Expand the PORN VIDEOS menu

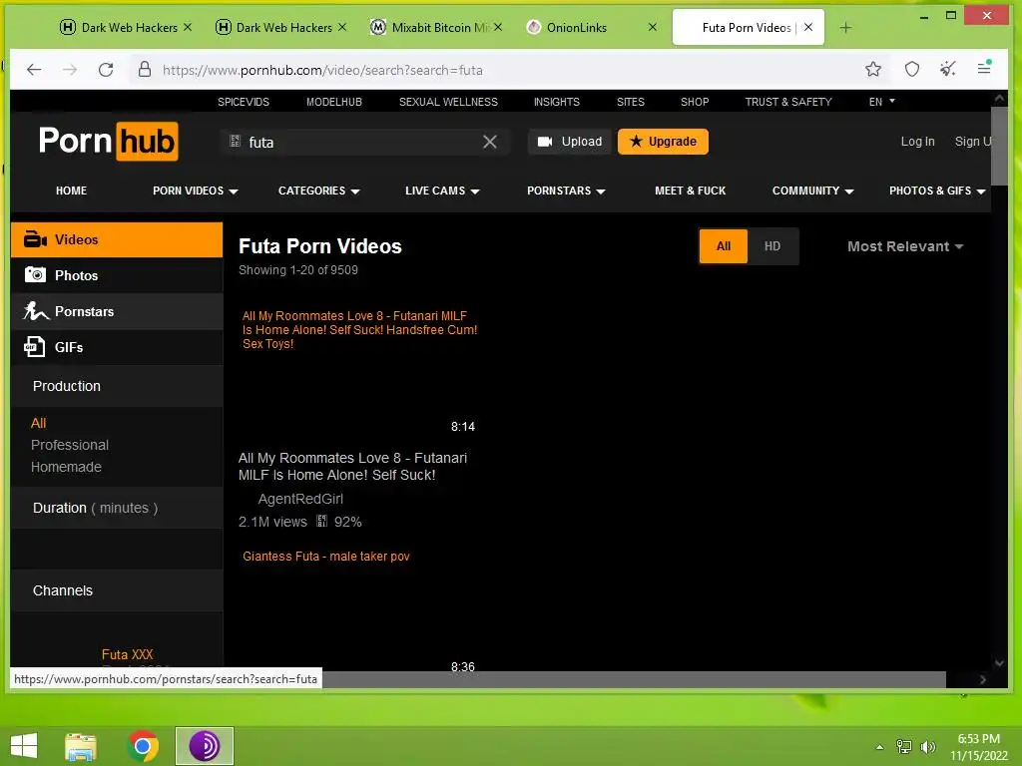[x=195, y=191]
